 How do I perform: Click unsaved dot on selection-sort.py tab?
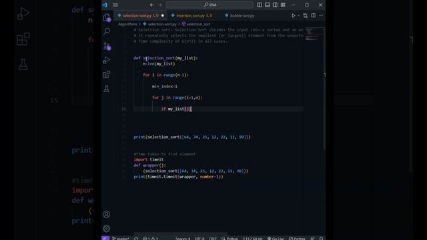coord(163,16)
